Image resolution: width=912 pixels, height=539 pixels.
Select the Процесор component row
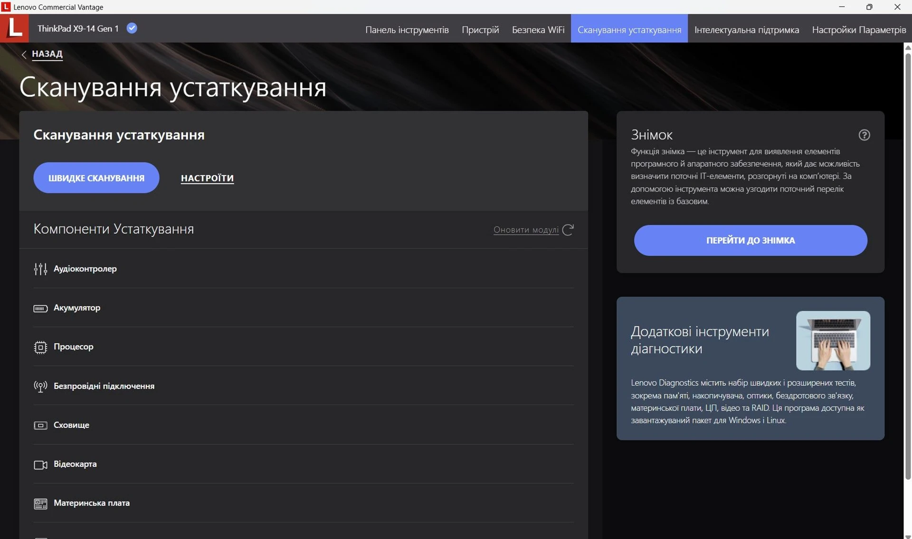click(304, 347)
